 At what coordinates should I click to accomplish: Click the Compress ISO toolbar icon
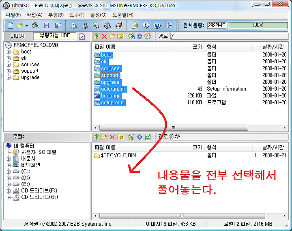[85, 26]
